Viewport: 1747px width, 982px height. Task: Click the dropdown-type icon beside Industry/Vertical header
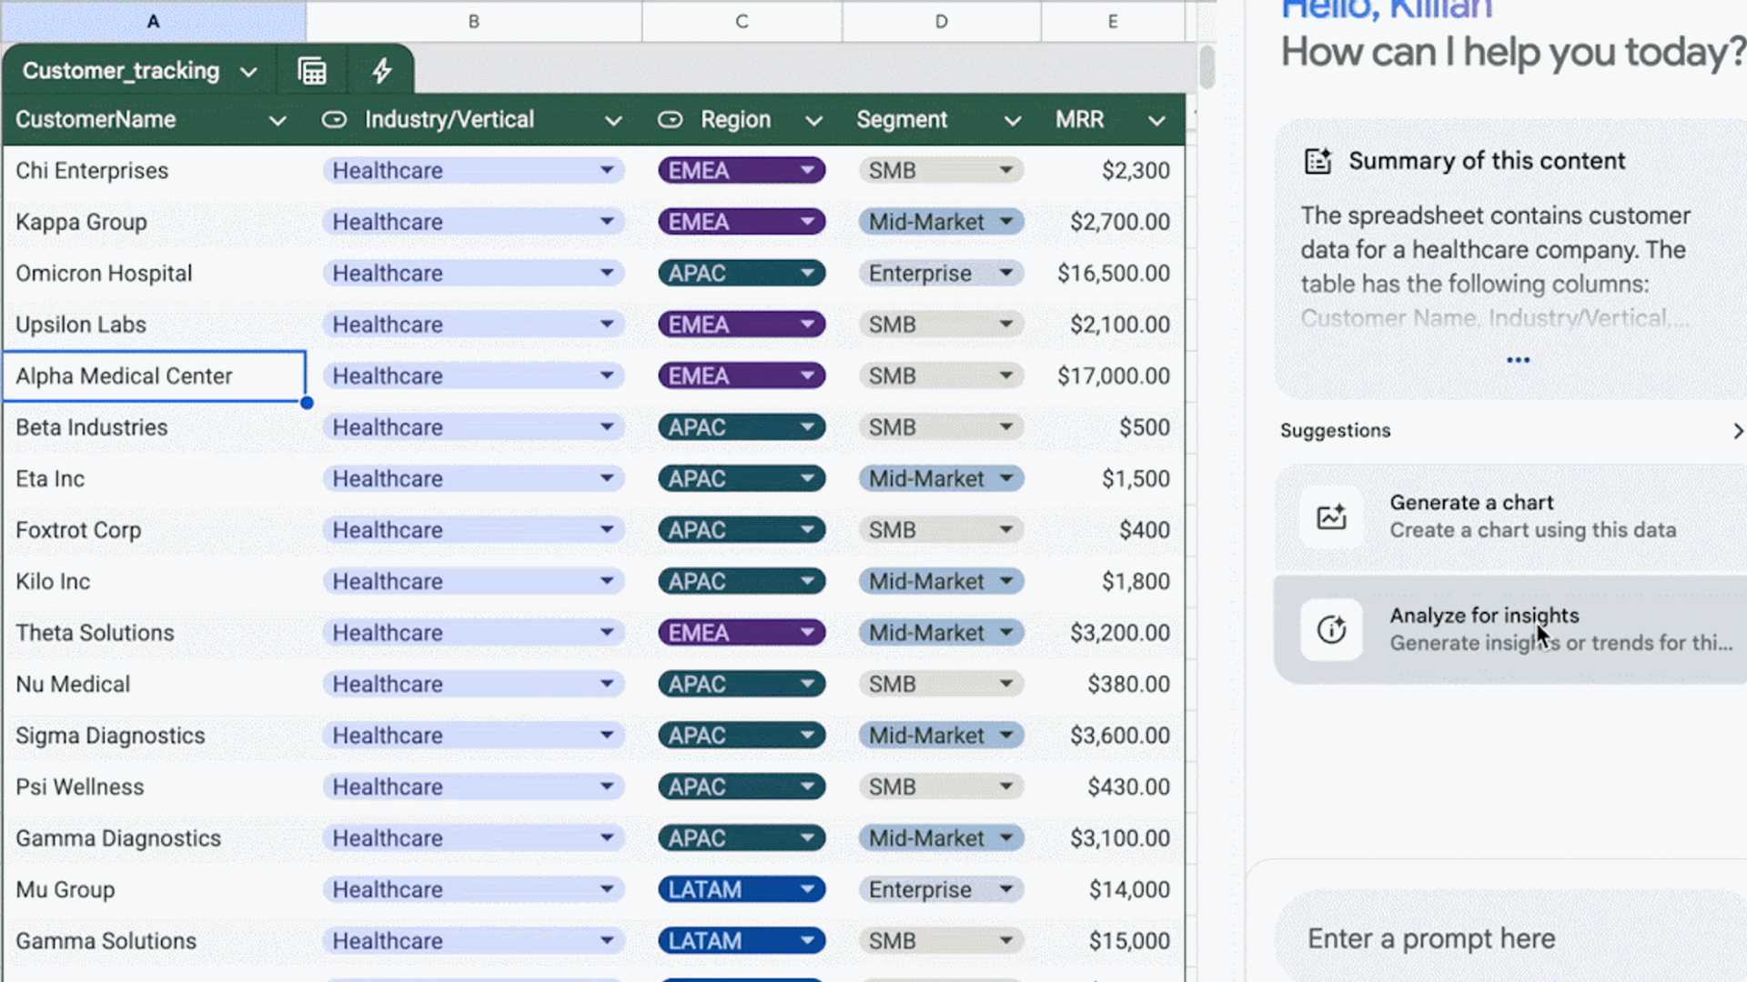[x=334, y=120]
